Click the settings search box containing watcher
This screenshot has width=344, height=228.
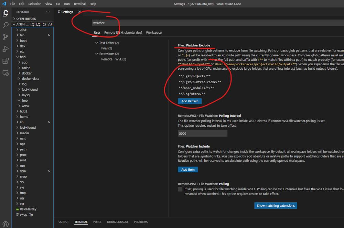point(218,23)
